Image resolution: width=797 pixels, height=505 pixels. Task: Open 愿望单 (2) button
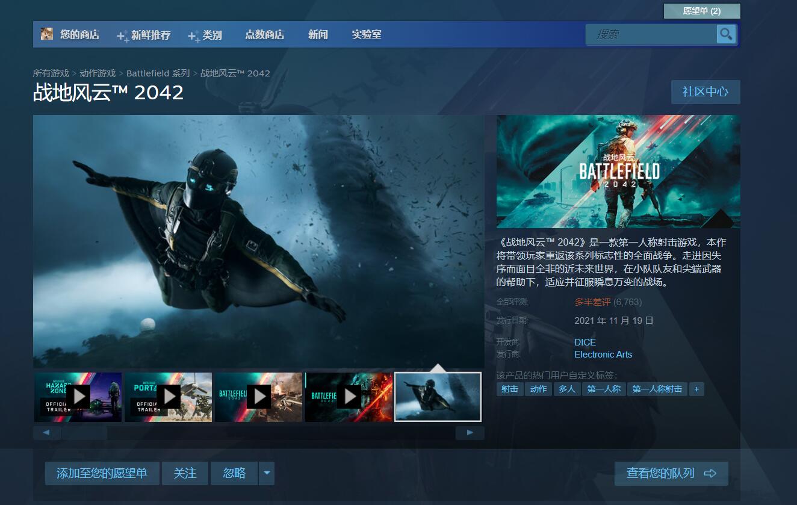coord(702,11)
